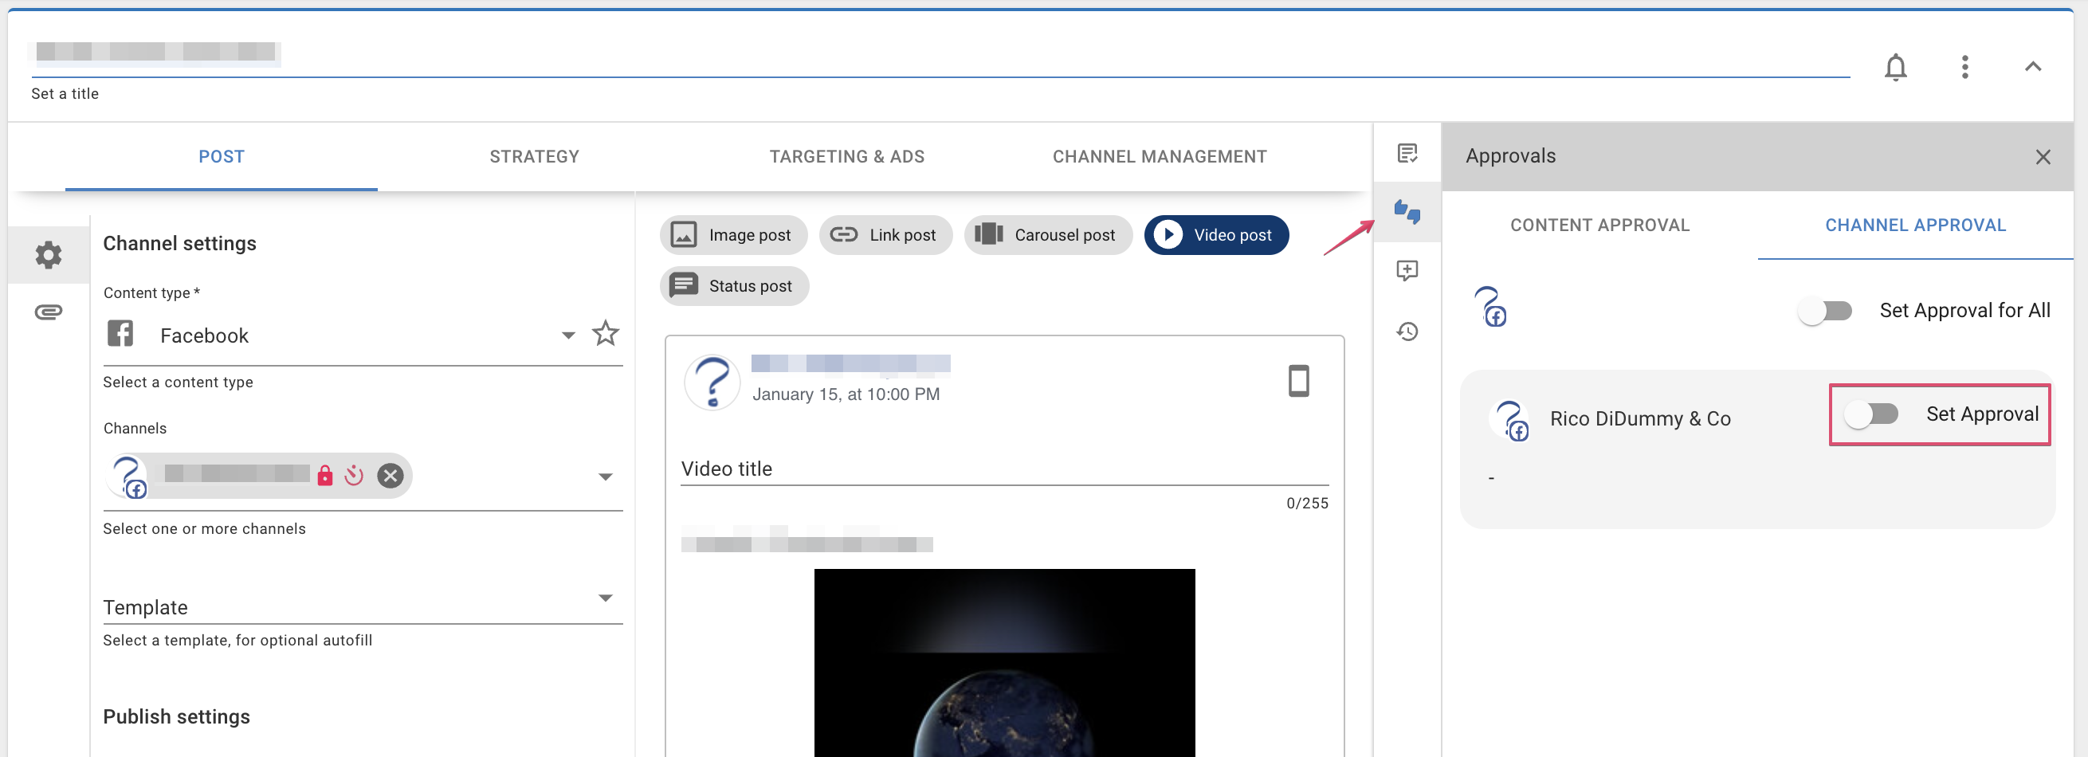Open the CONTENT APPROVAL tab
The height and width of the screenshot is (757, 2088).
tap(1599, 226)
